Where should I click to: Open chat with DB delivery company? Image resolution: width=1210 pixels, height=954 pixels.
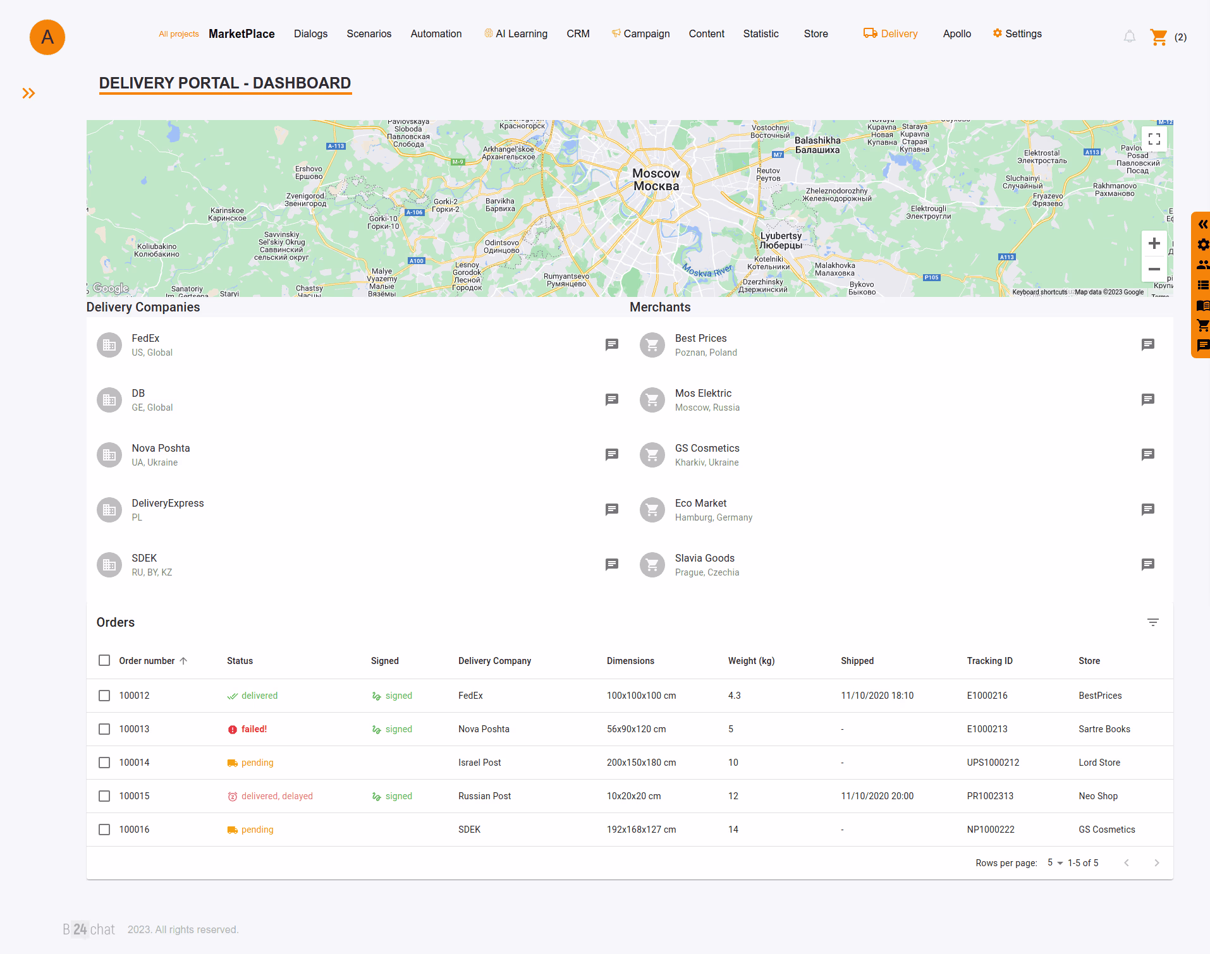coord(611,399)
